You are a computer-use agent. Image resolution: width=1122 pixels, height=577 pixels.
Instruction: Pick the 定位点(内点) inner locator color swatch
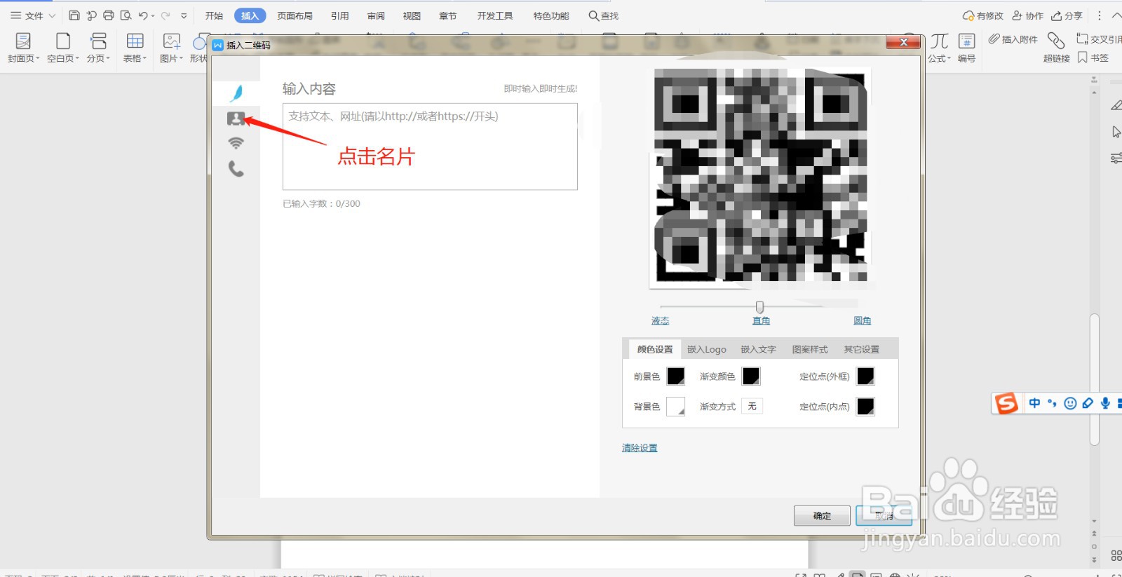(x=866, y=407)
